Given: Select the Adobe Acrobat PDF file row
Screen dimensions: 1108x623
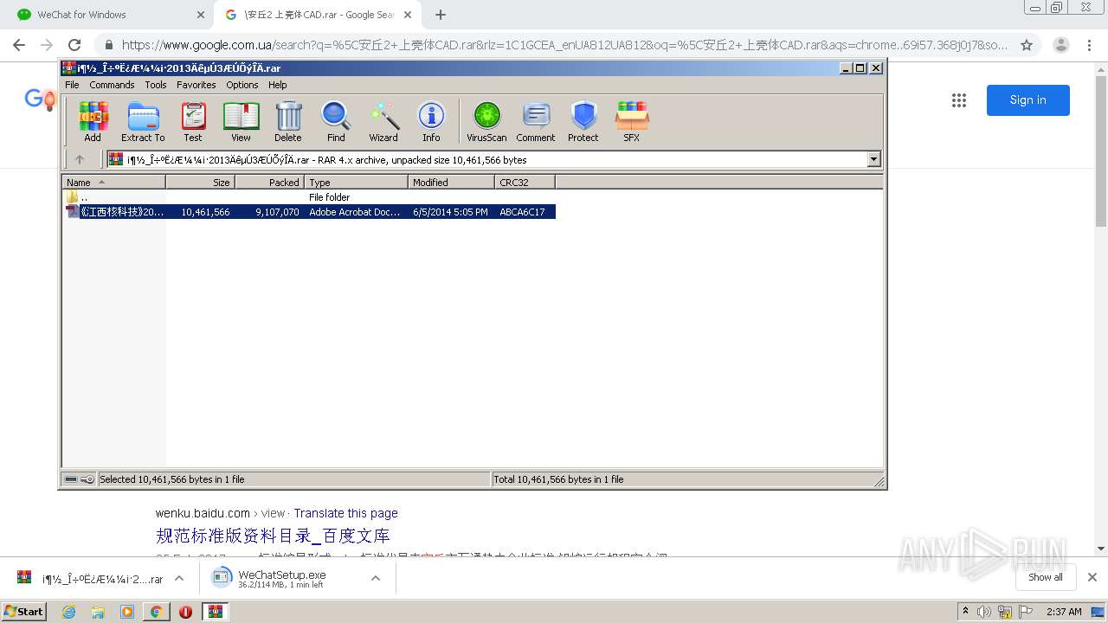Looking at the screenshot, I should [309, 212].
